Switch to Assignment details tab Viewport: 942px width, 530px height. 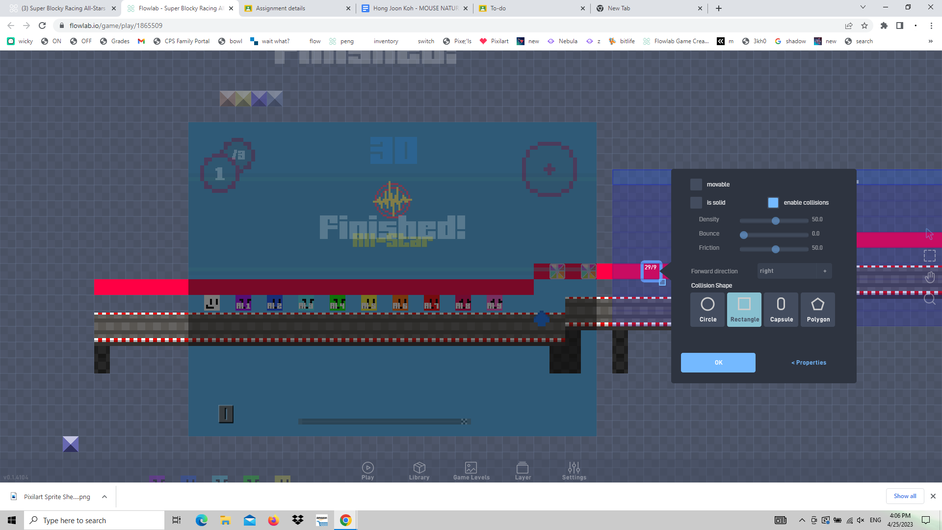pyautogui.click(x=298, y=8)
